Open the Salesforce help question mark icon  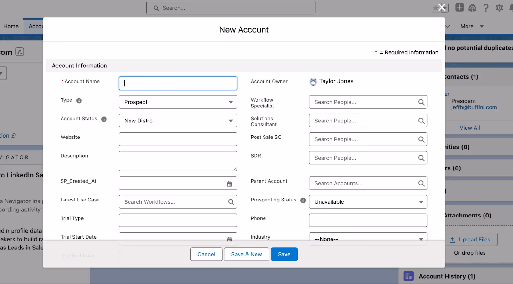(486, 8)
